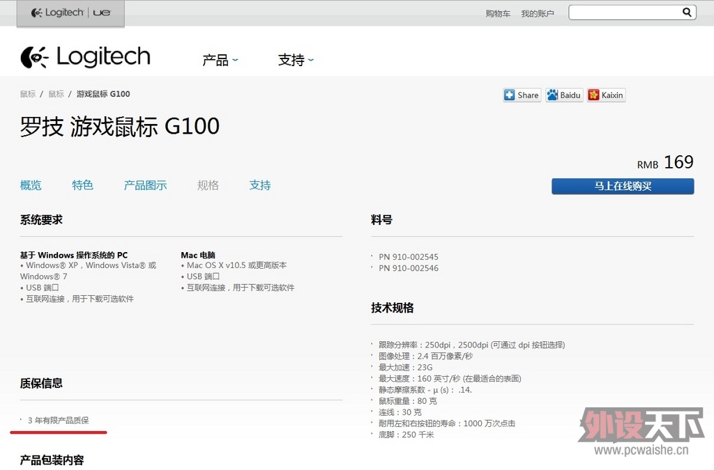
Task: Click the 基于 Windows 操作系统的 PC heading
Action: pos(74,255)
